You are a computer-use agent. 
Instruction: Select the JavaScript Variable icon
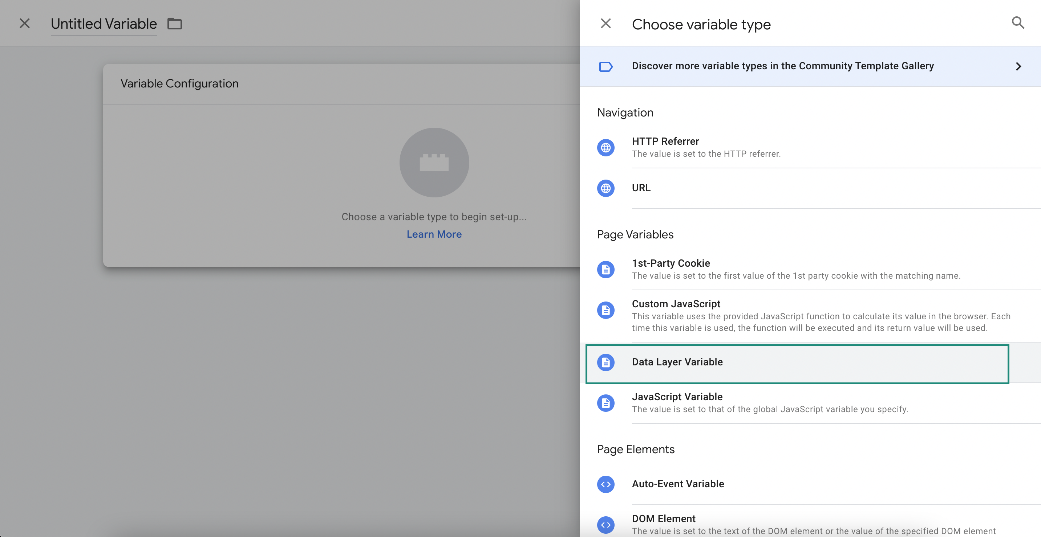607,402
